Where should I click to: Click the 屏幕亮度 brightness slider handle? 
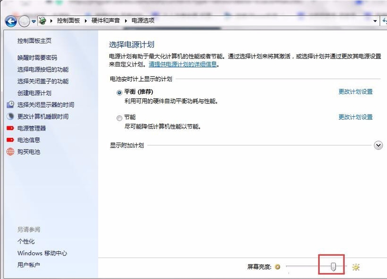click(x=333, y=266)
